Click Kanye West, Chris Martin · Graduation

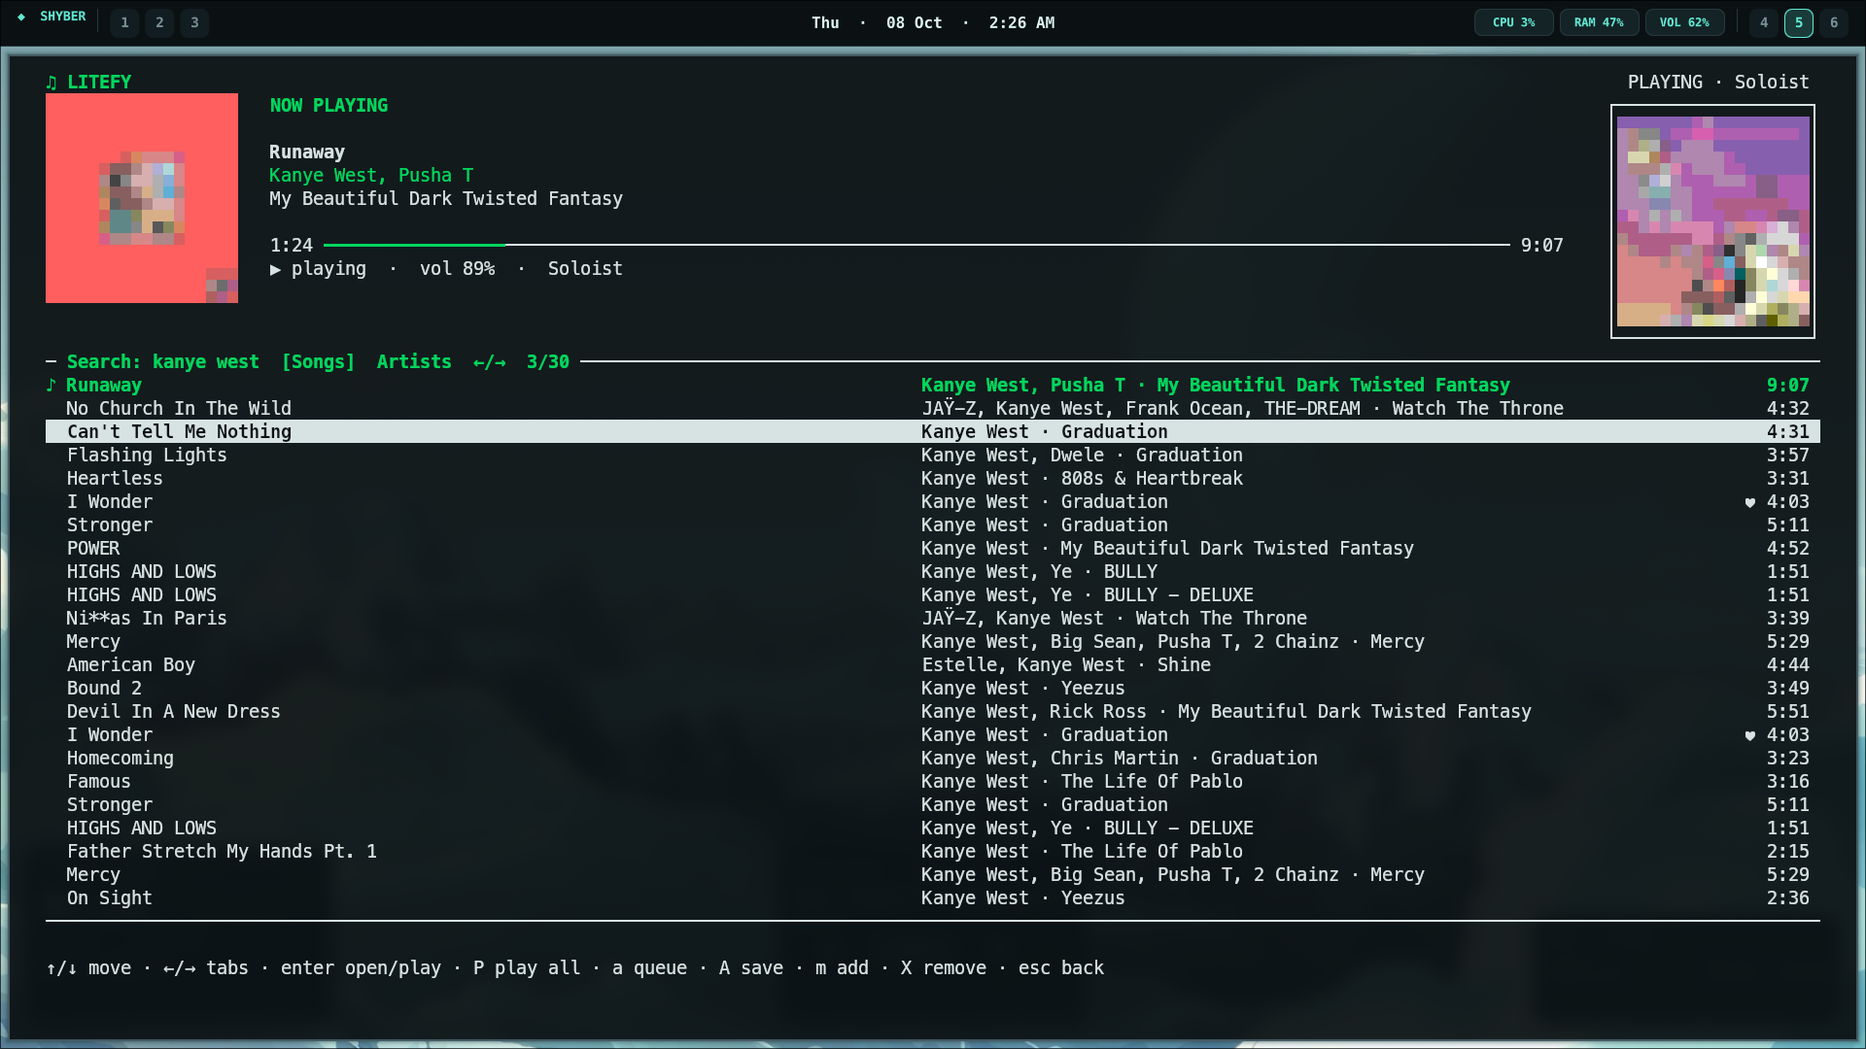pyautogui.click(x=1120, y=759)
